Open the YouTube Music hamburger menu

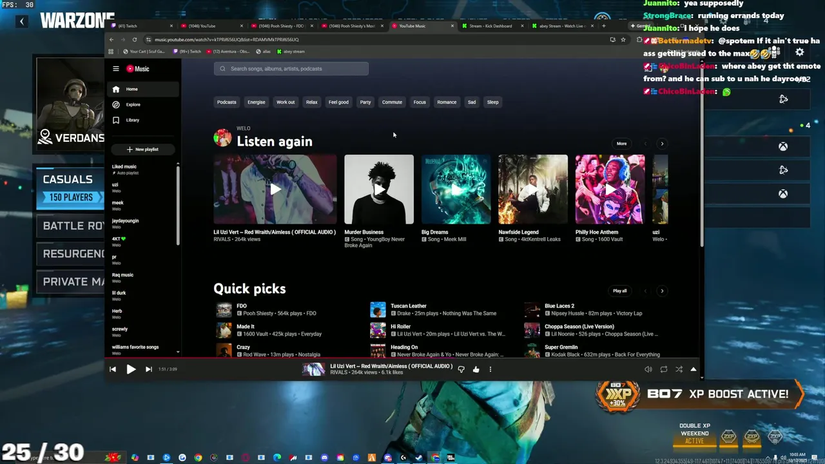116,69
